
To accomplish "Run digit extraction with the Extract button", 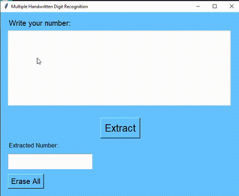I will [120, 128].
